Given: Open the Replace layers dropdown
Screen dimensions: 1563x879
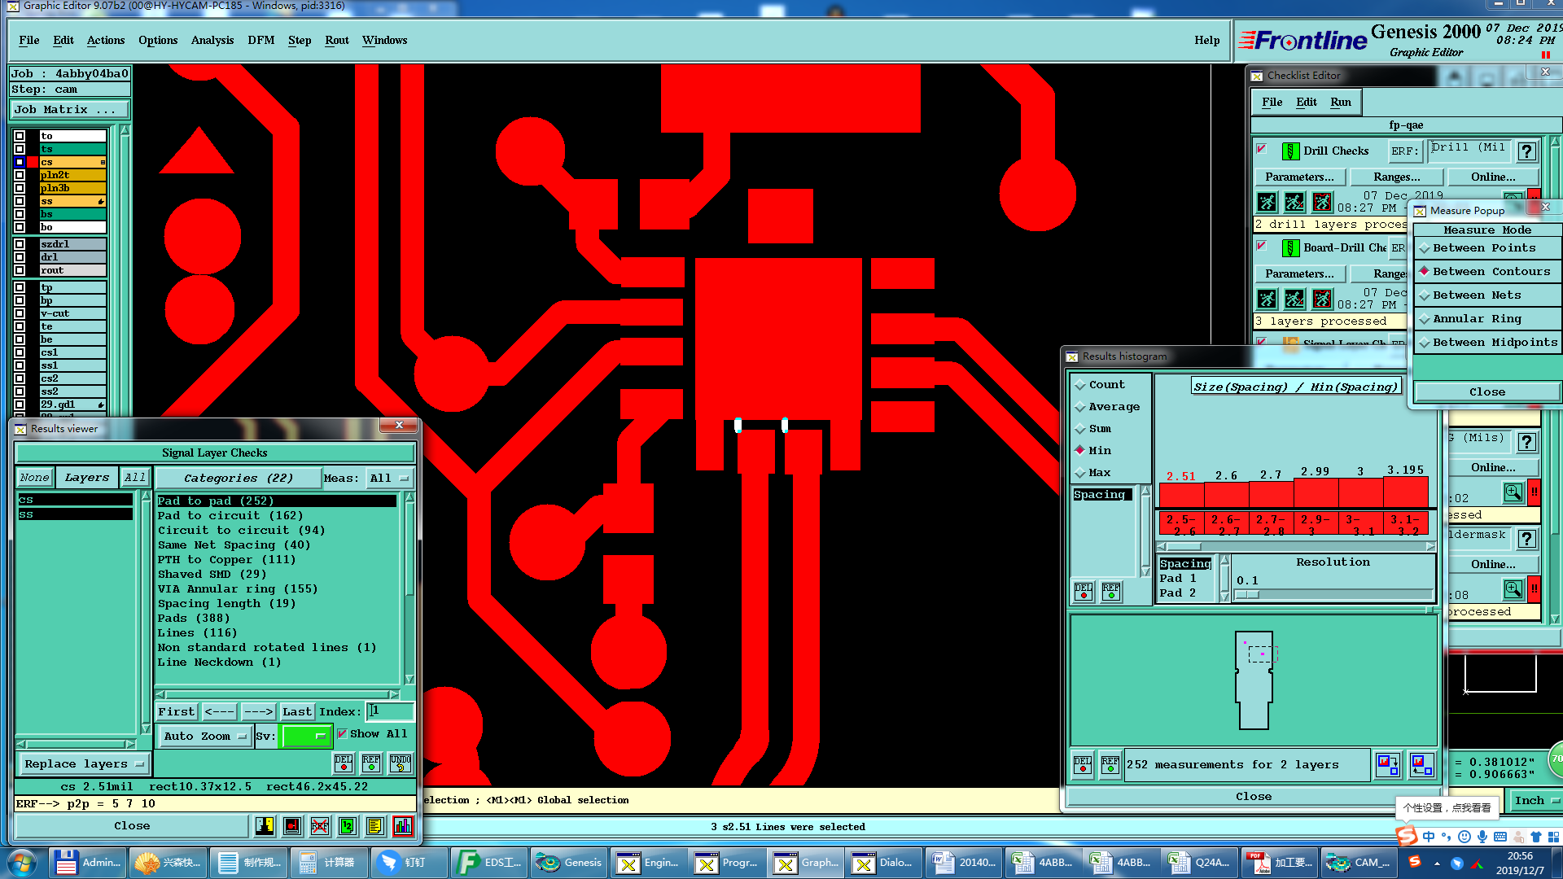Looking at the screenshot, I should pyautogui.click(x=83, y=764).
